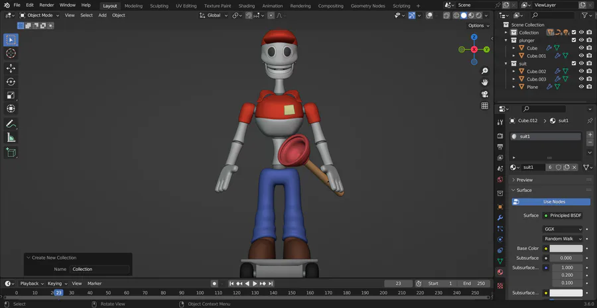597x308 pixels.
Task: Activate the Scale tool
Action: [11, 95]
